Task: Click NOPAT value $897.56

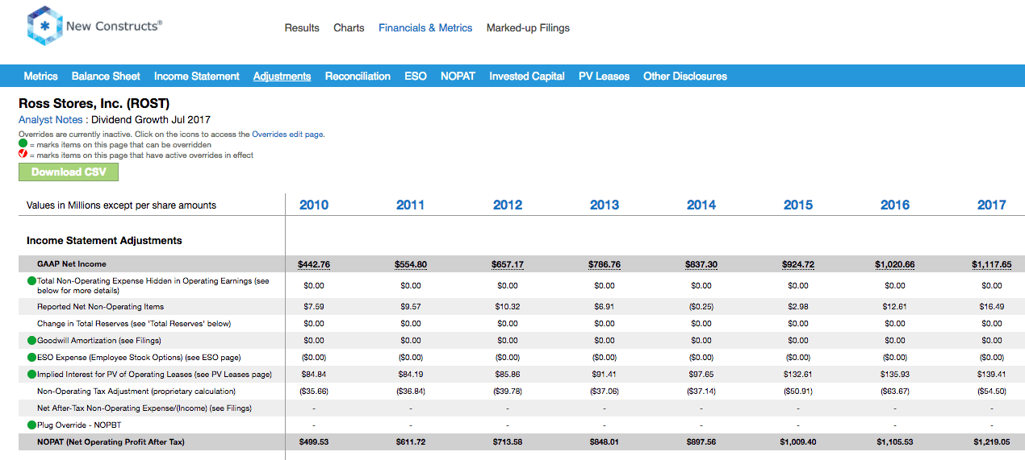Action: click(701, 442)
